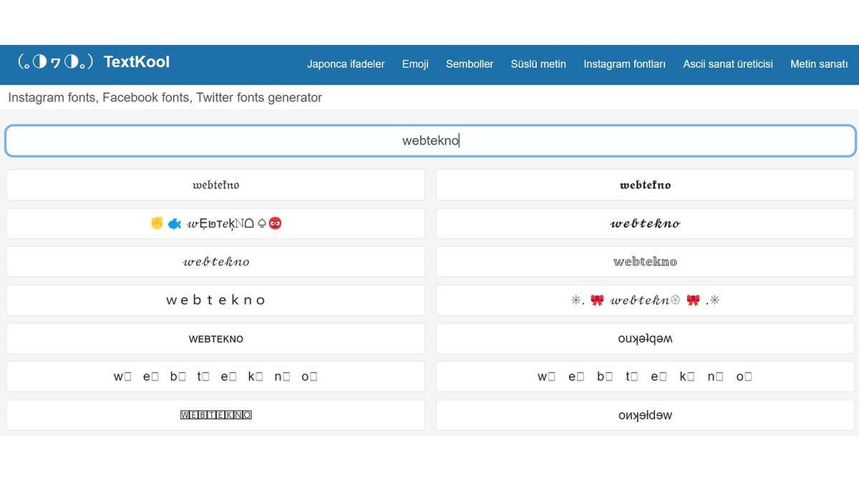The height and width of the screenshot is (483, 859).
Task: Pick the emoji fish decorated webtekno result
Action: click(215, 223)
